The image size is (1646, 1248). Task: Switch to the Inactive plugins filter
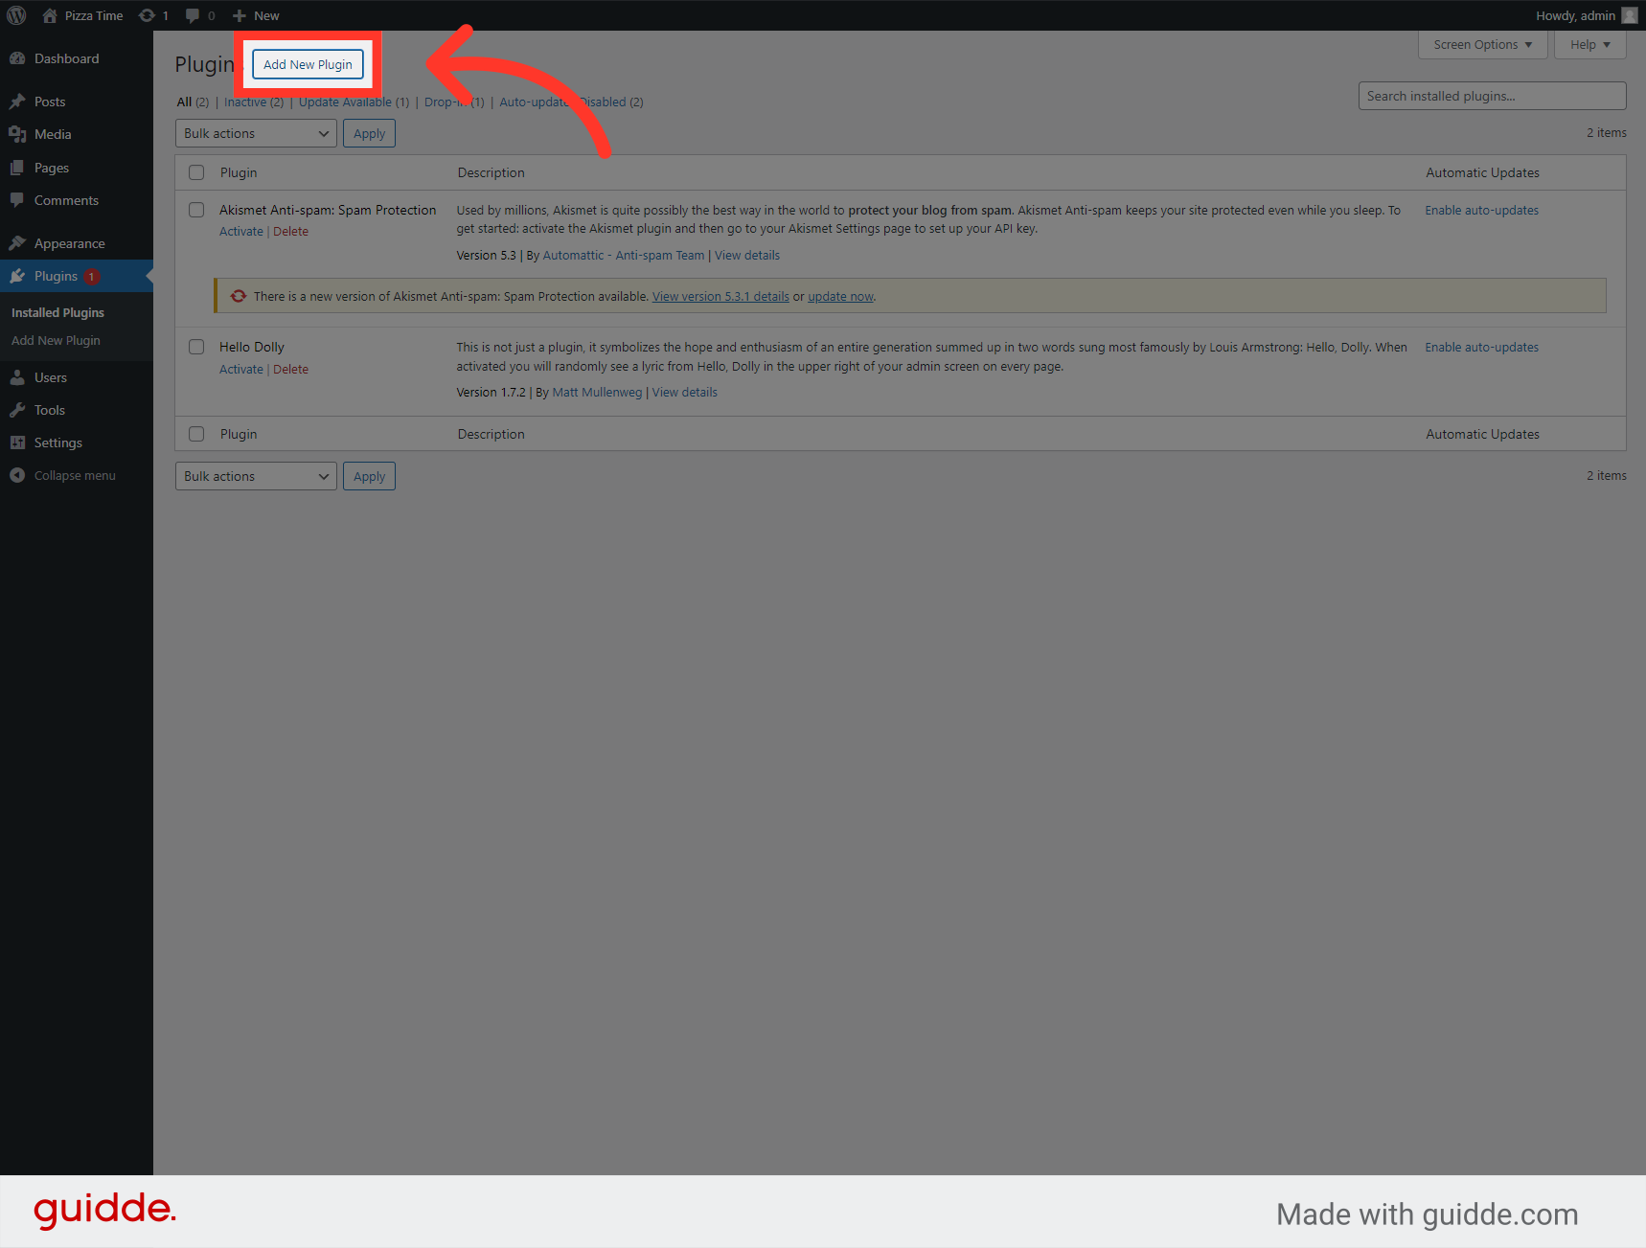click(246, 102)
